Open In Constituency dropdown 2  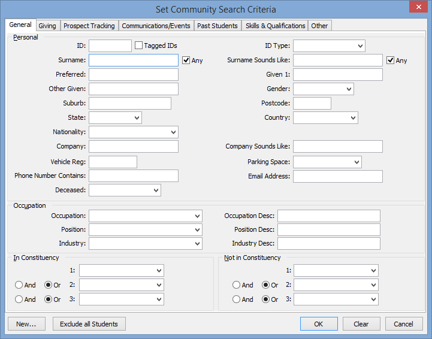(x=122, y=284)
